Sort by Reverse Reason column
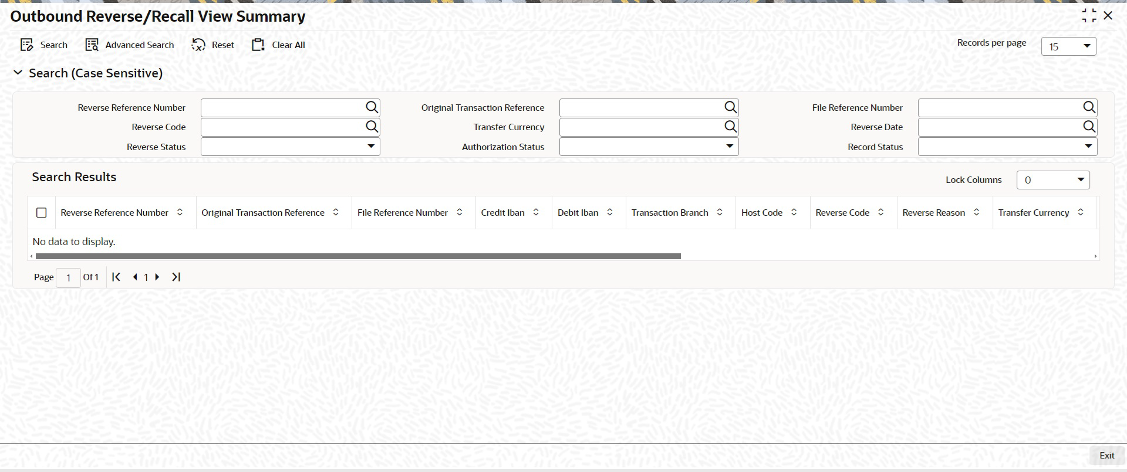Screen dimensions: 1127x472 976,212
